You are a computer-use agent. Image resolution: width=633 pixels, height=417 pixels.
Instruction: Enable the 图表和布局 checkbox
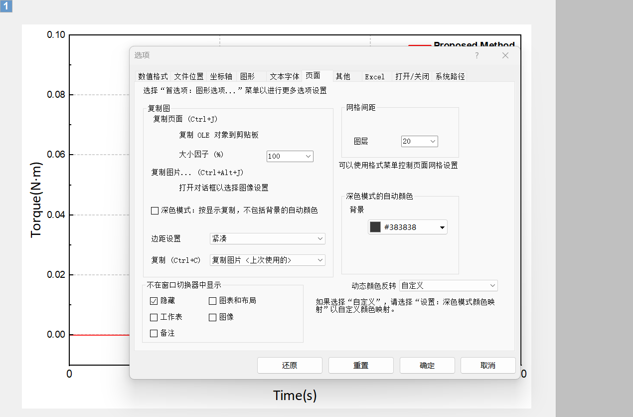click(212, 300)
